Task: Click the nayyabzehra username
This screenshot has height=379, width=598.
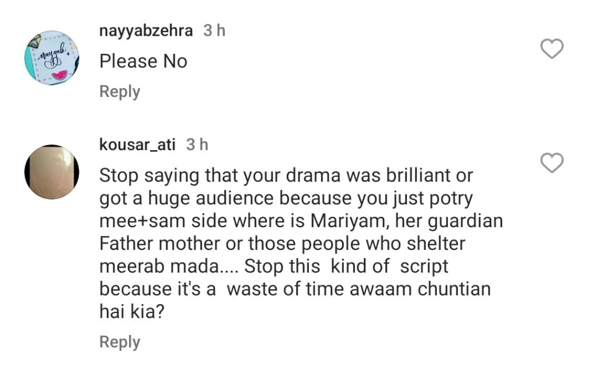Action: click(x=146, y=31)
